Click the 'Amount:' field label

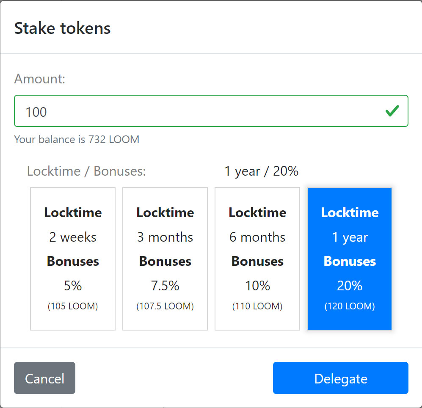[x=40, y=79]
